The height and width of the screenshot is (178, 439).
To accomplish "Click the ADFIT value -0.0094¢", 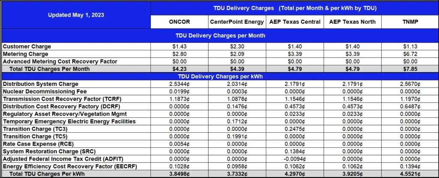I will coord(295,159).
